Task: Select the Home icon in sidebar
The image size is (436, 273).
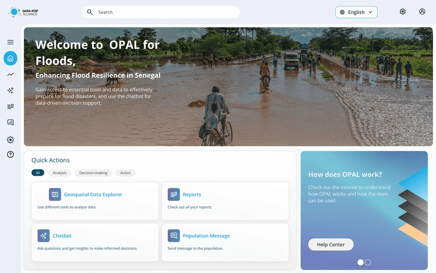Action: (10, 58)
